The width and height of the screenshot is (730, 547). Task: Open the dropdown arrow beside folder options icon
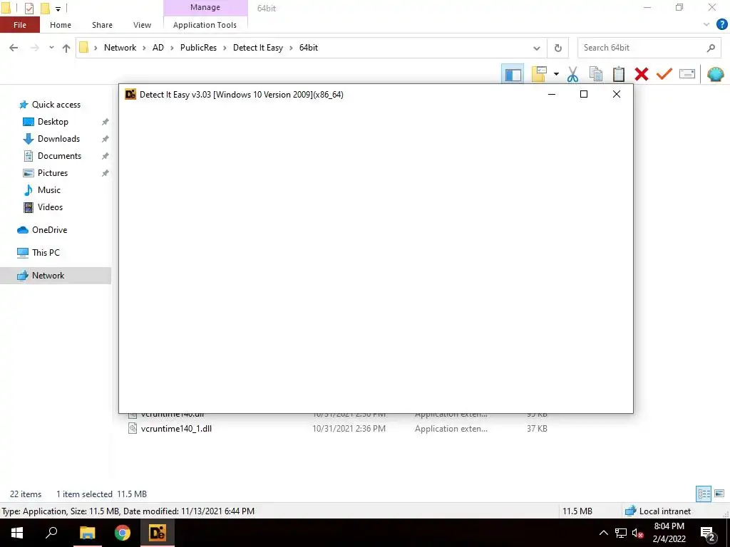[x=556, y=74]
